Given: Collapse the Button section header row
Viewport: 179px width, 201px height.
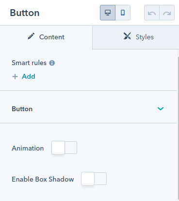Looking at the screenshot, I should pos(89,107).
